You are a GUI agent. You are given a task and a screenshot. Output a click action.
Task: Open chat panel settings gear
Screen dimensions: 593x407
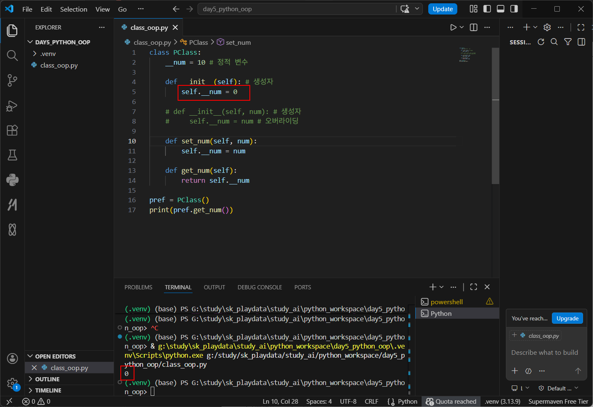(x=547, y=27)
